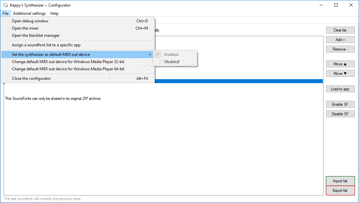Viewport: 359px width, 203px height.
Task: Click the Add + button
Action: [x=340, y=40]
